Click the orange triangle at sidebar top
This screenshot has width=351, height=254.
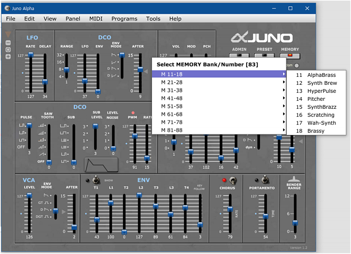click(8, 34)
